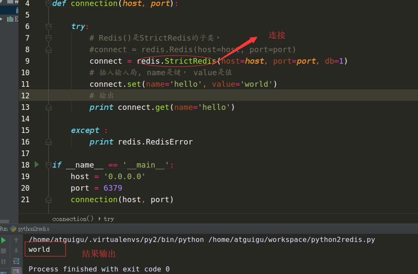Viewport: 418px width, 274px height.
Task: Click the fold end marker on line 13
Action: click(48, 107)
